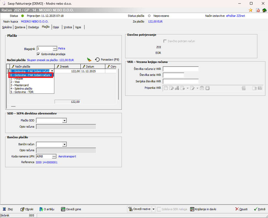The height and width of the screenshot is (218, 268).
Task: Click the Številka seta VKR field
Action: coord(173,75)
